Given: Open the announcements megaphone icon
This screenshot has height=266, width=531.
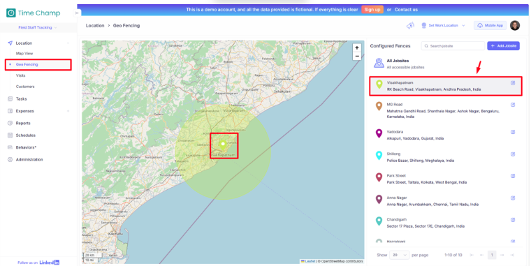Looking at the screenshot, I should (410, 25).
